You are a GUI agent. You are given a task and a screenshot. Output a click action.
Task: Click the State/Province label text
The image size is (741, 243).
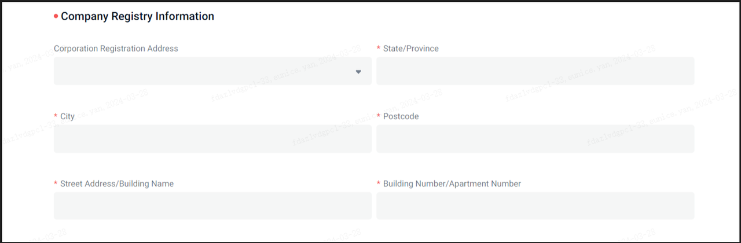(410, 49)
